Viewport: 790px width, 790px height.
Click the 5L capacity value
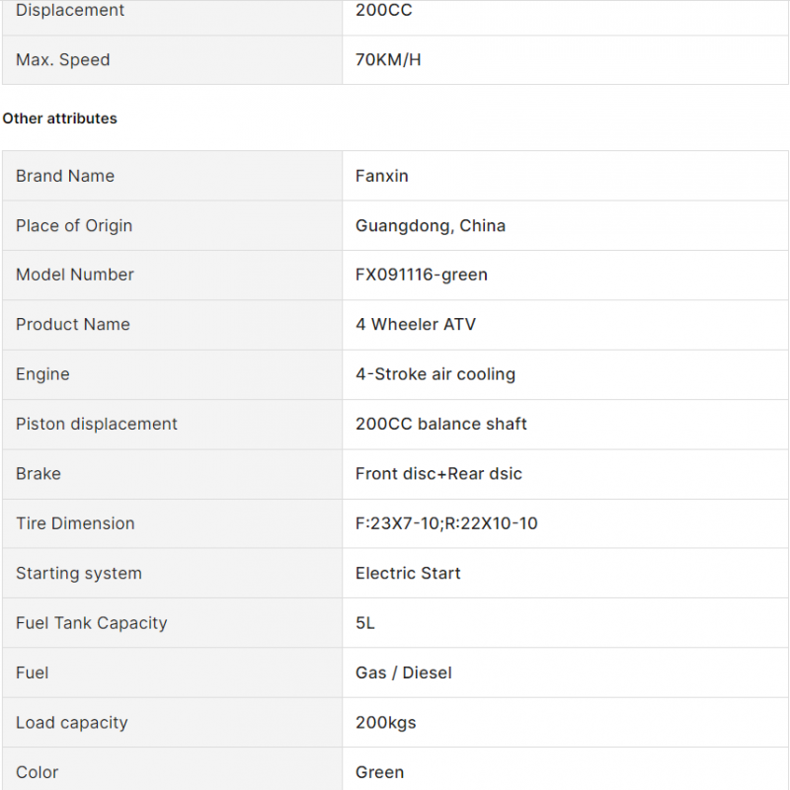point(364,623)
